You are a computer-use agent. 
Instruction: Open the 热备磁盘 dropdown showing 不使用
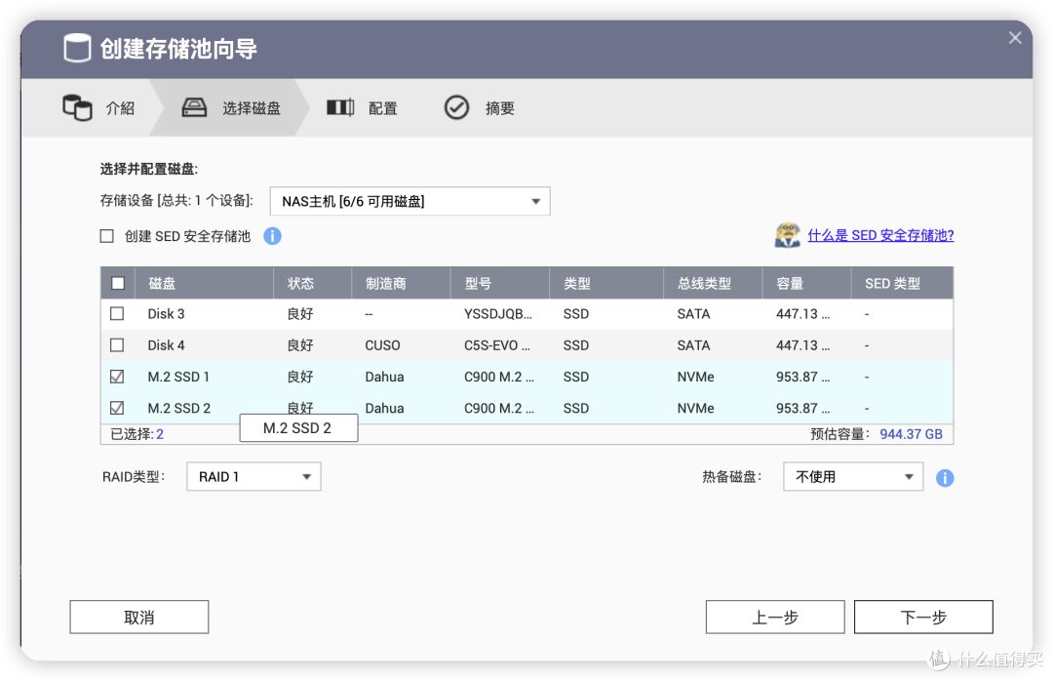click(853, 477)
